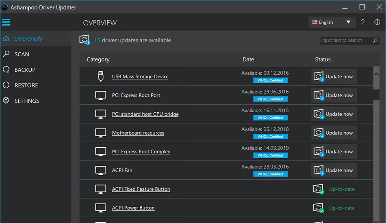Screen dimensions: 386x223
Task: Click the scrollbar up arrow
Action: coord(376,74)
